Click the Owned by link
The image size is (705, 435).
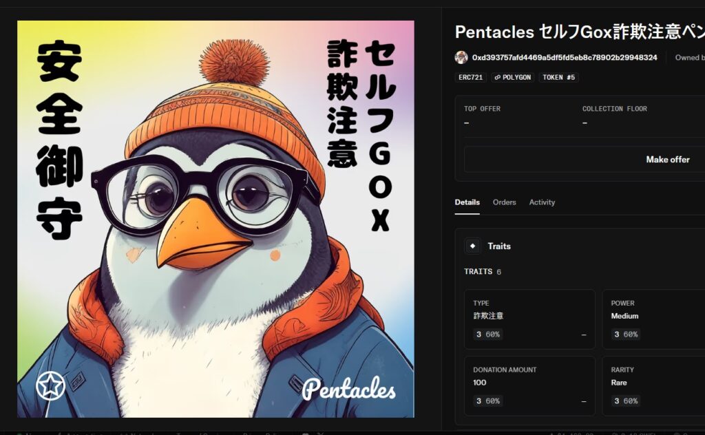(689, 58)
